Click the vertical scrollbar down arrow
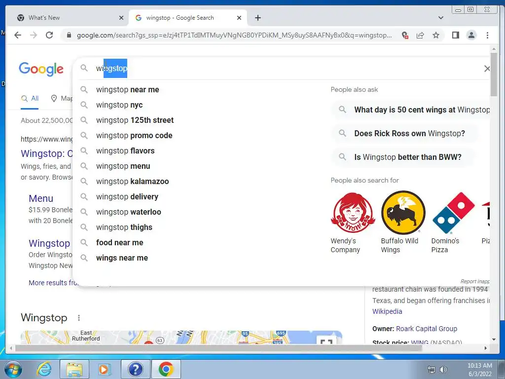Screen dimensions: 505x379 coord(494,340)
